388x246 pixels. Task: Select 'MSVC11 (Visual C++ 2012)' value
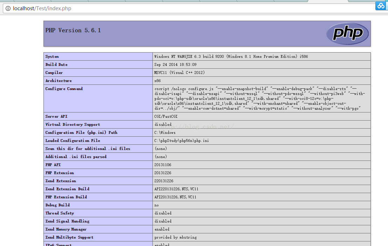(179, 73)
